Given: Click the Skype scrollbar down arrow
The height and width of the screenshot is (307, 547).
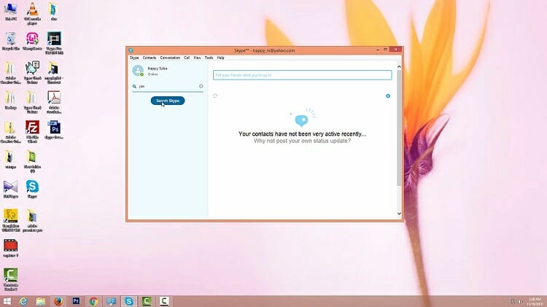Looking at the screenshot, I should (x=399, y=214).
